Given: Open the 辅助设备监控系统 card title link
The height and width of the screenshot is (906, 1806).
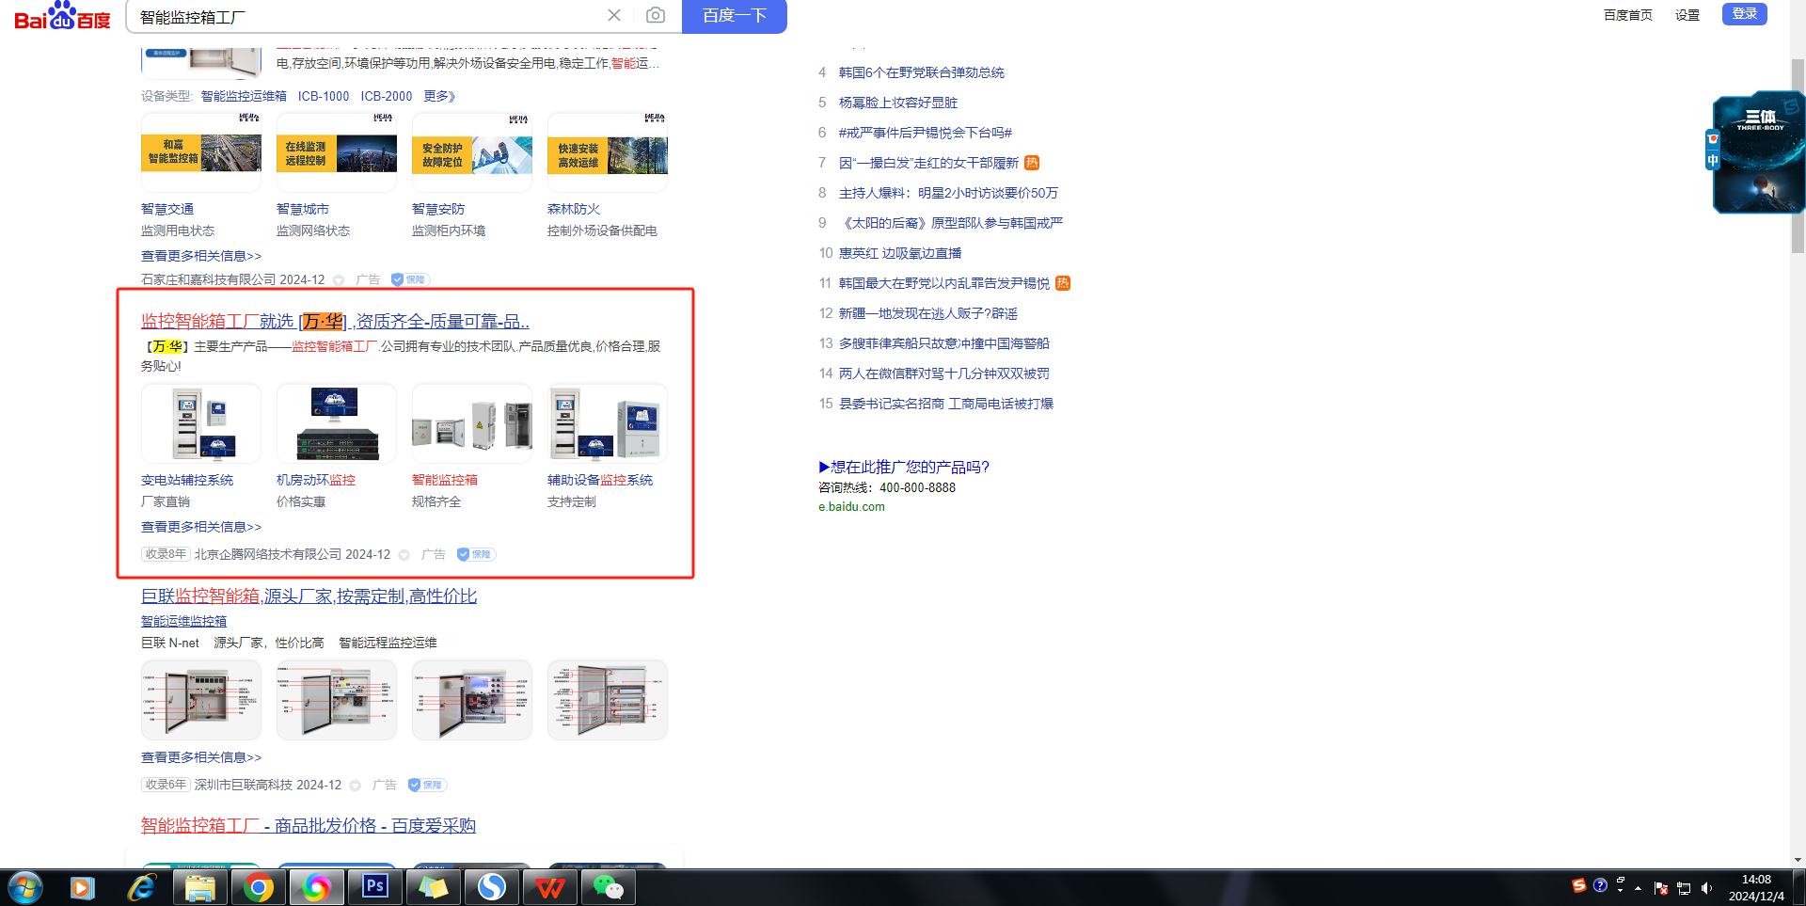Looking at the screenshot, I should [600, 480].
